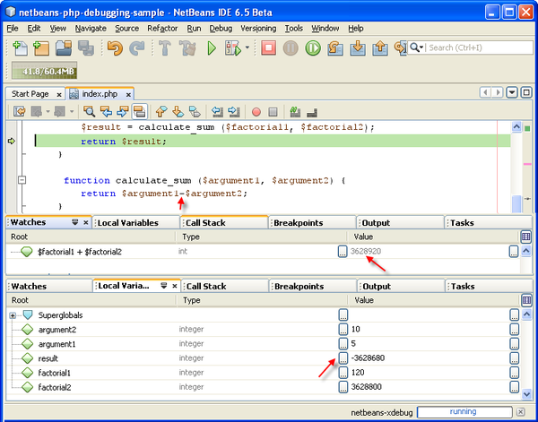The image size is (538, 422).
Task: Switch to the Start Page tab
Action: 30,93
